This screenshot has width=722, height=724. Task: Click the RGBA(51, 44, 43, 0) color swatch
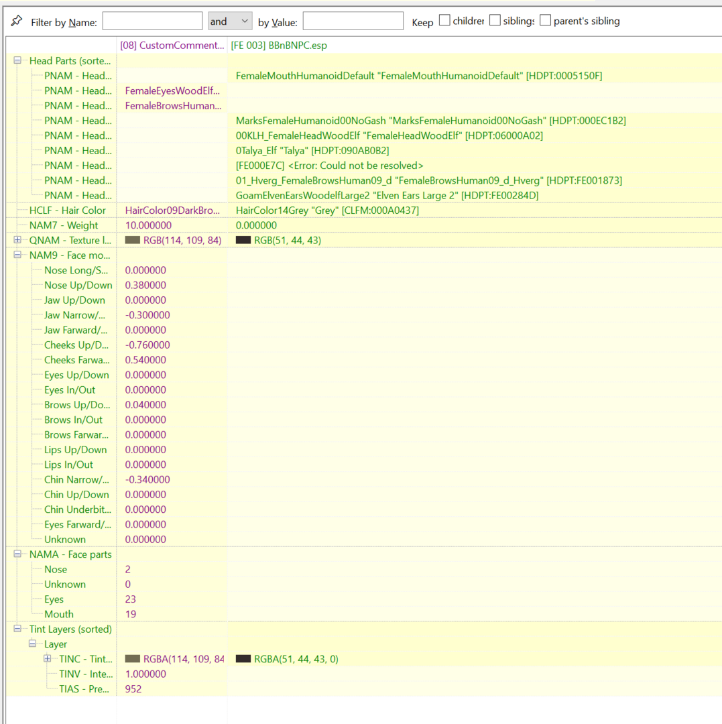[x=243, y=659]
